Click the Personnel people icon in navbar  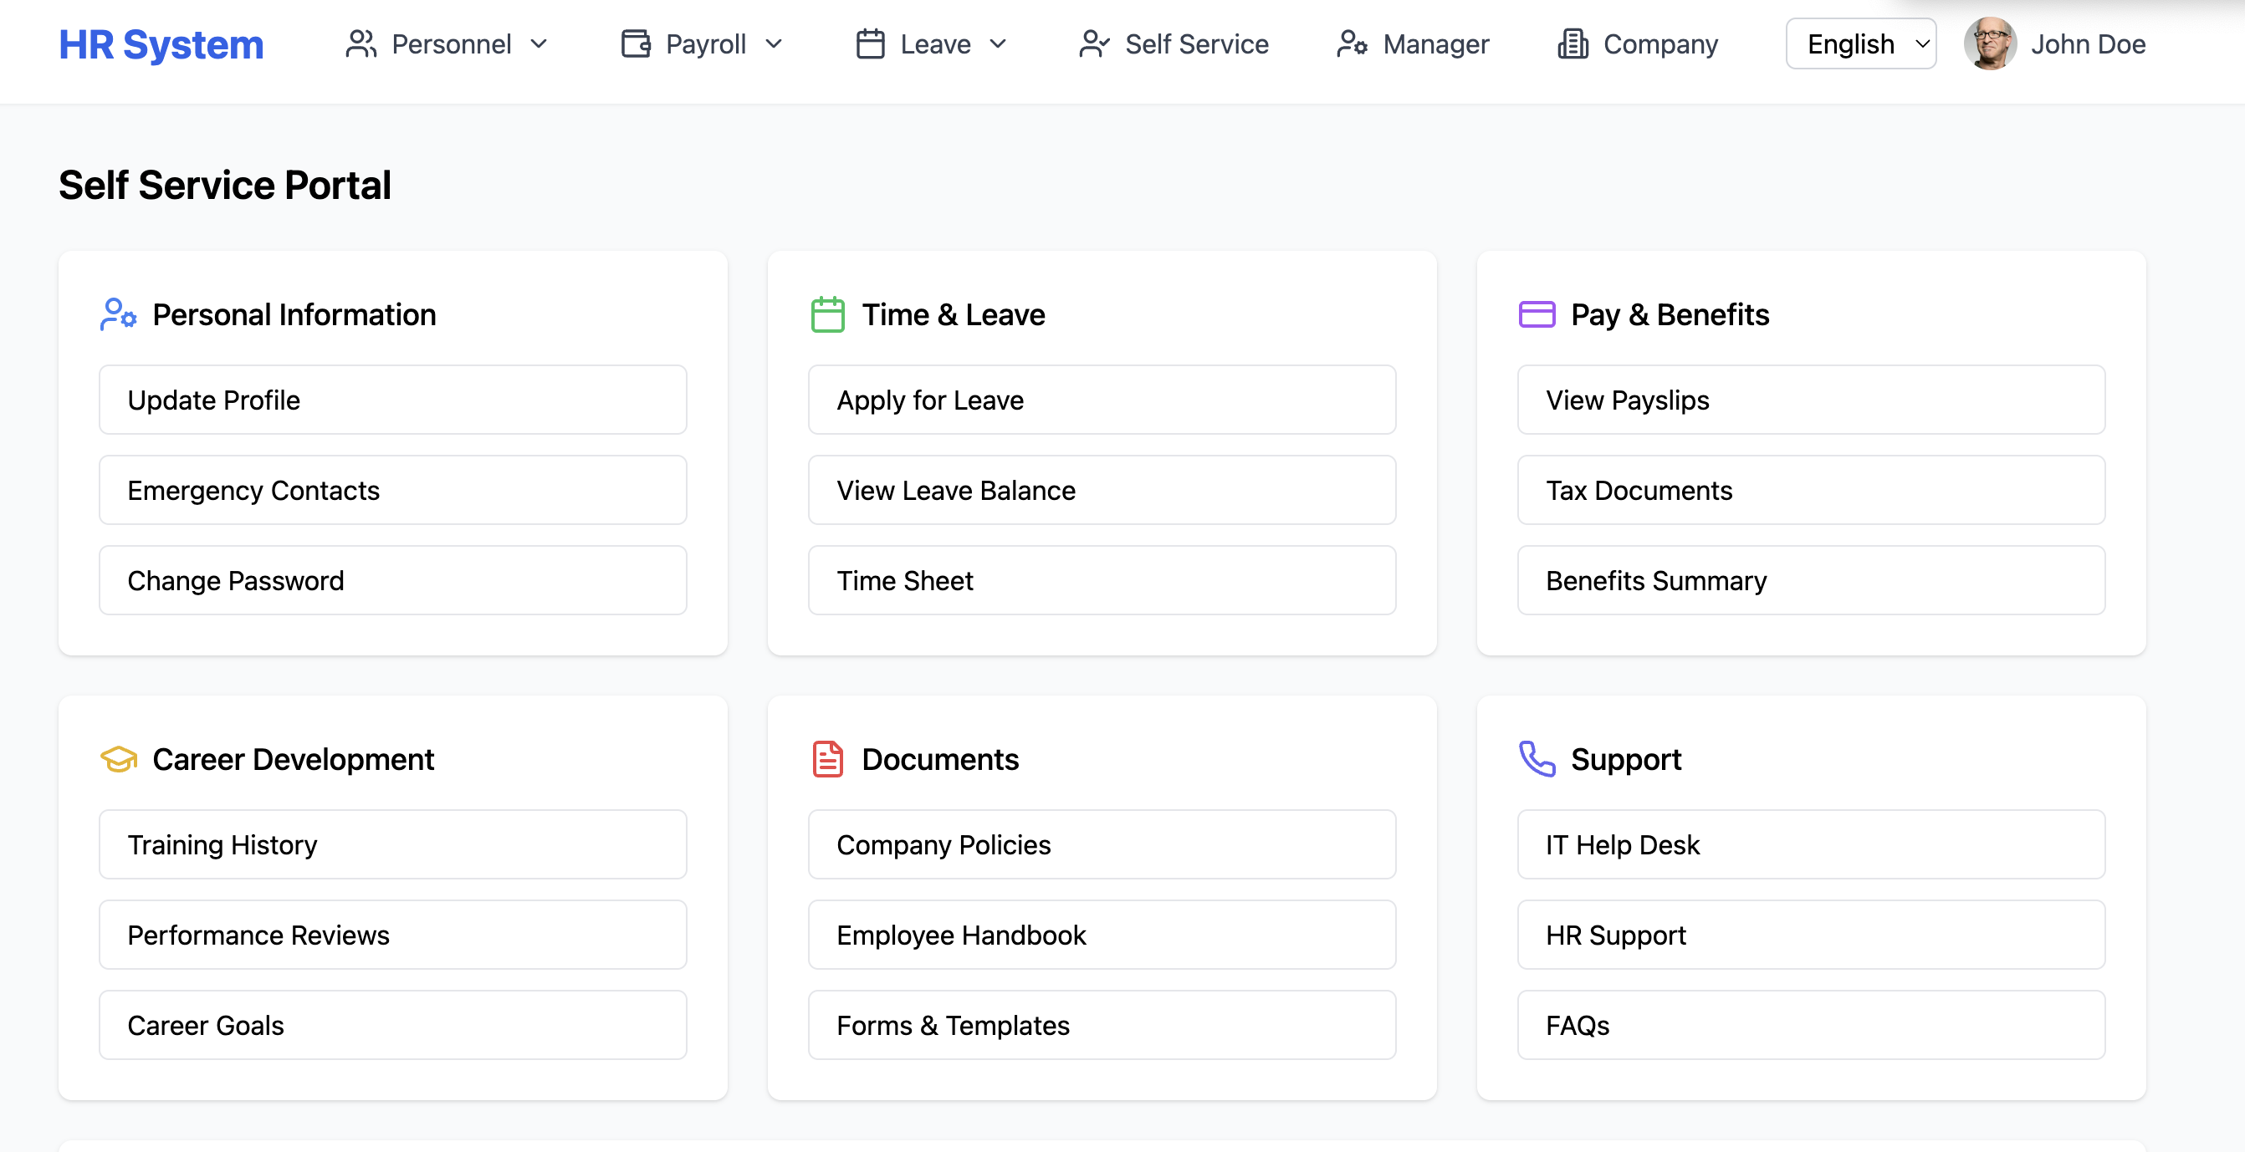(x=361, y=44)
